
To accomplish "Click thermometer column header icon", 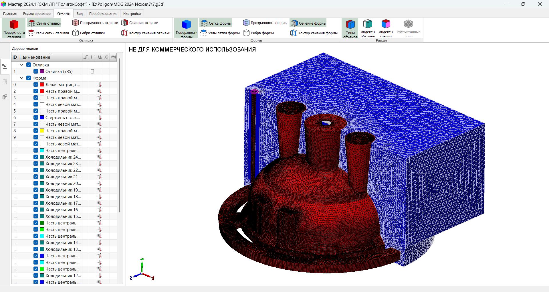I will [100, 57].
